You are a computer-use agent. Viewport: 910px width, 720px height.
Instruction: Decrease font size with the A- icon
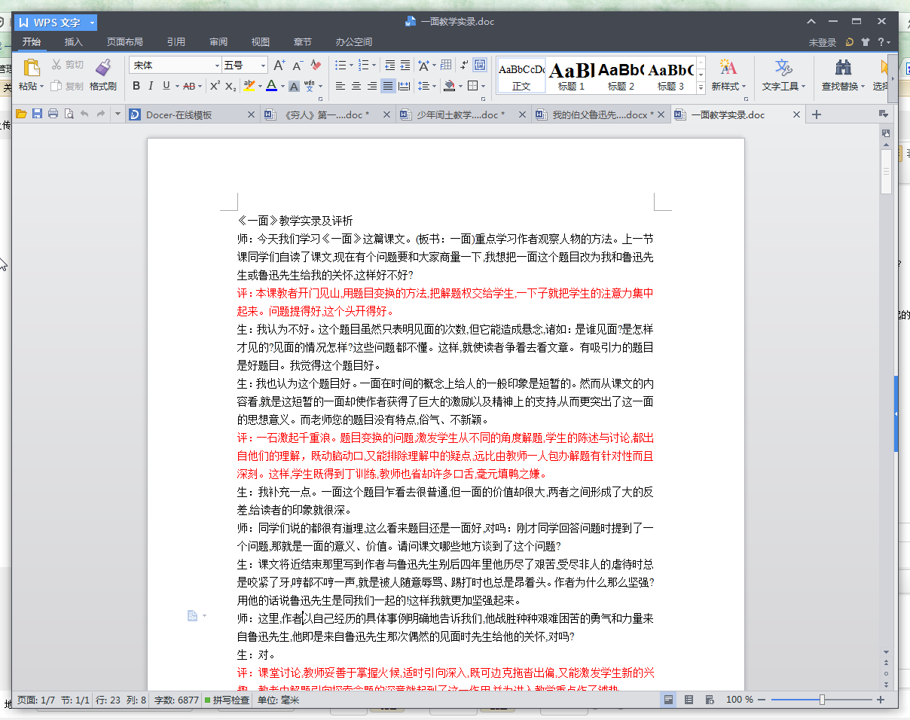(x=298, y=66)
